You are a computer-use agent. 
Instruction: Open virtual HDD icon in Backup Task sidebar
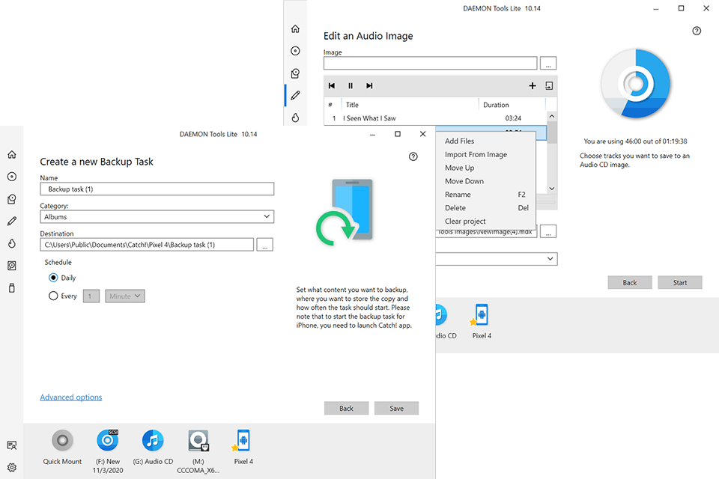(12, 266)
